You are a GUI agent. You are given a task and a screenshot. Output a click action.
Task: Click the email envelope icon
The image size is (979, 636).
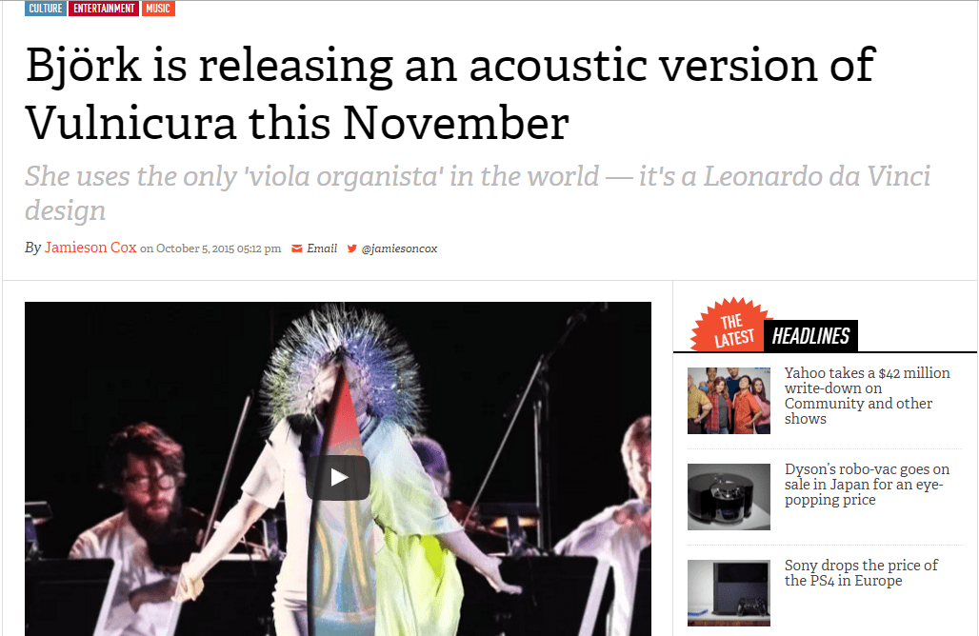click(297, 248)
